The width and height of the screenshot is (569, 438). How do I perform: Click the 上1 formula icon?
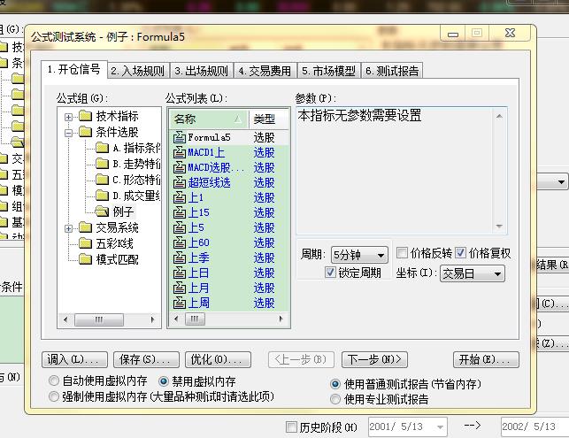click(x=180, y=197)
